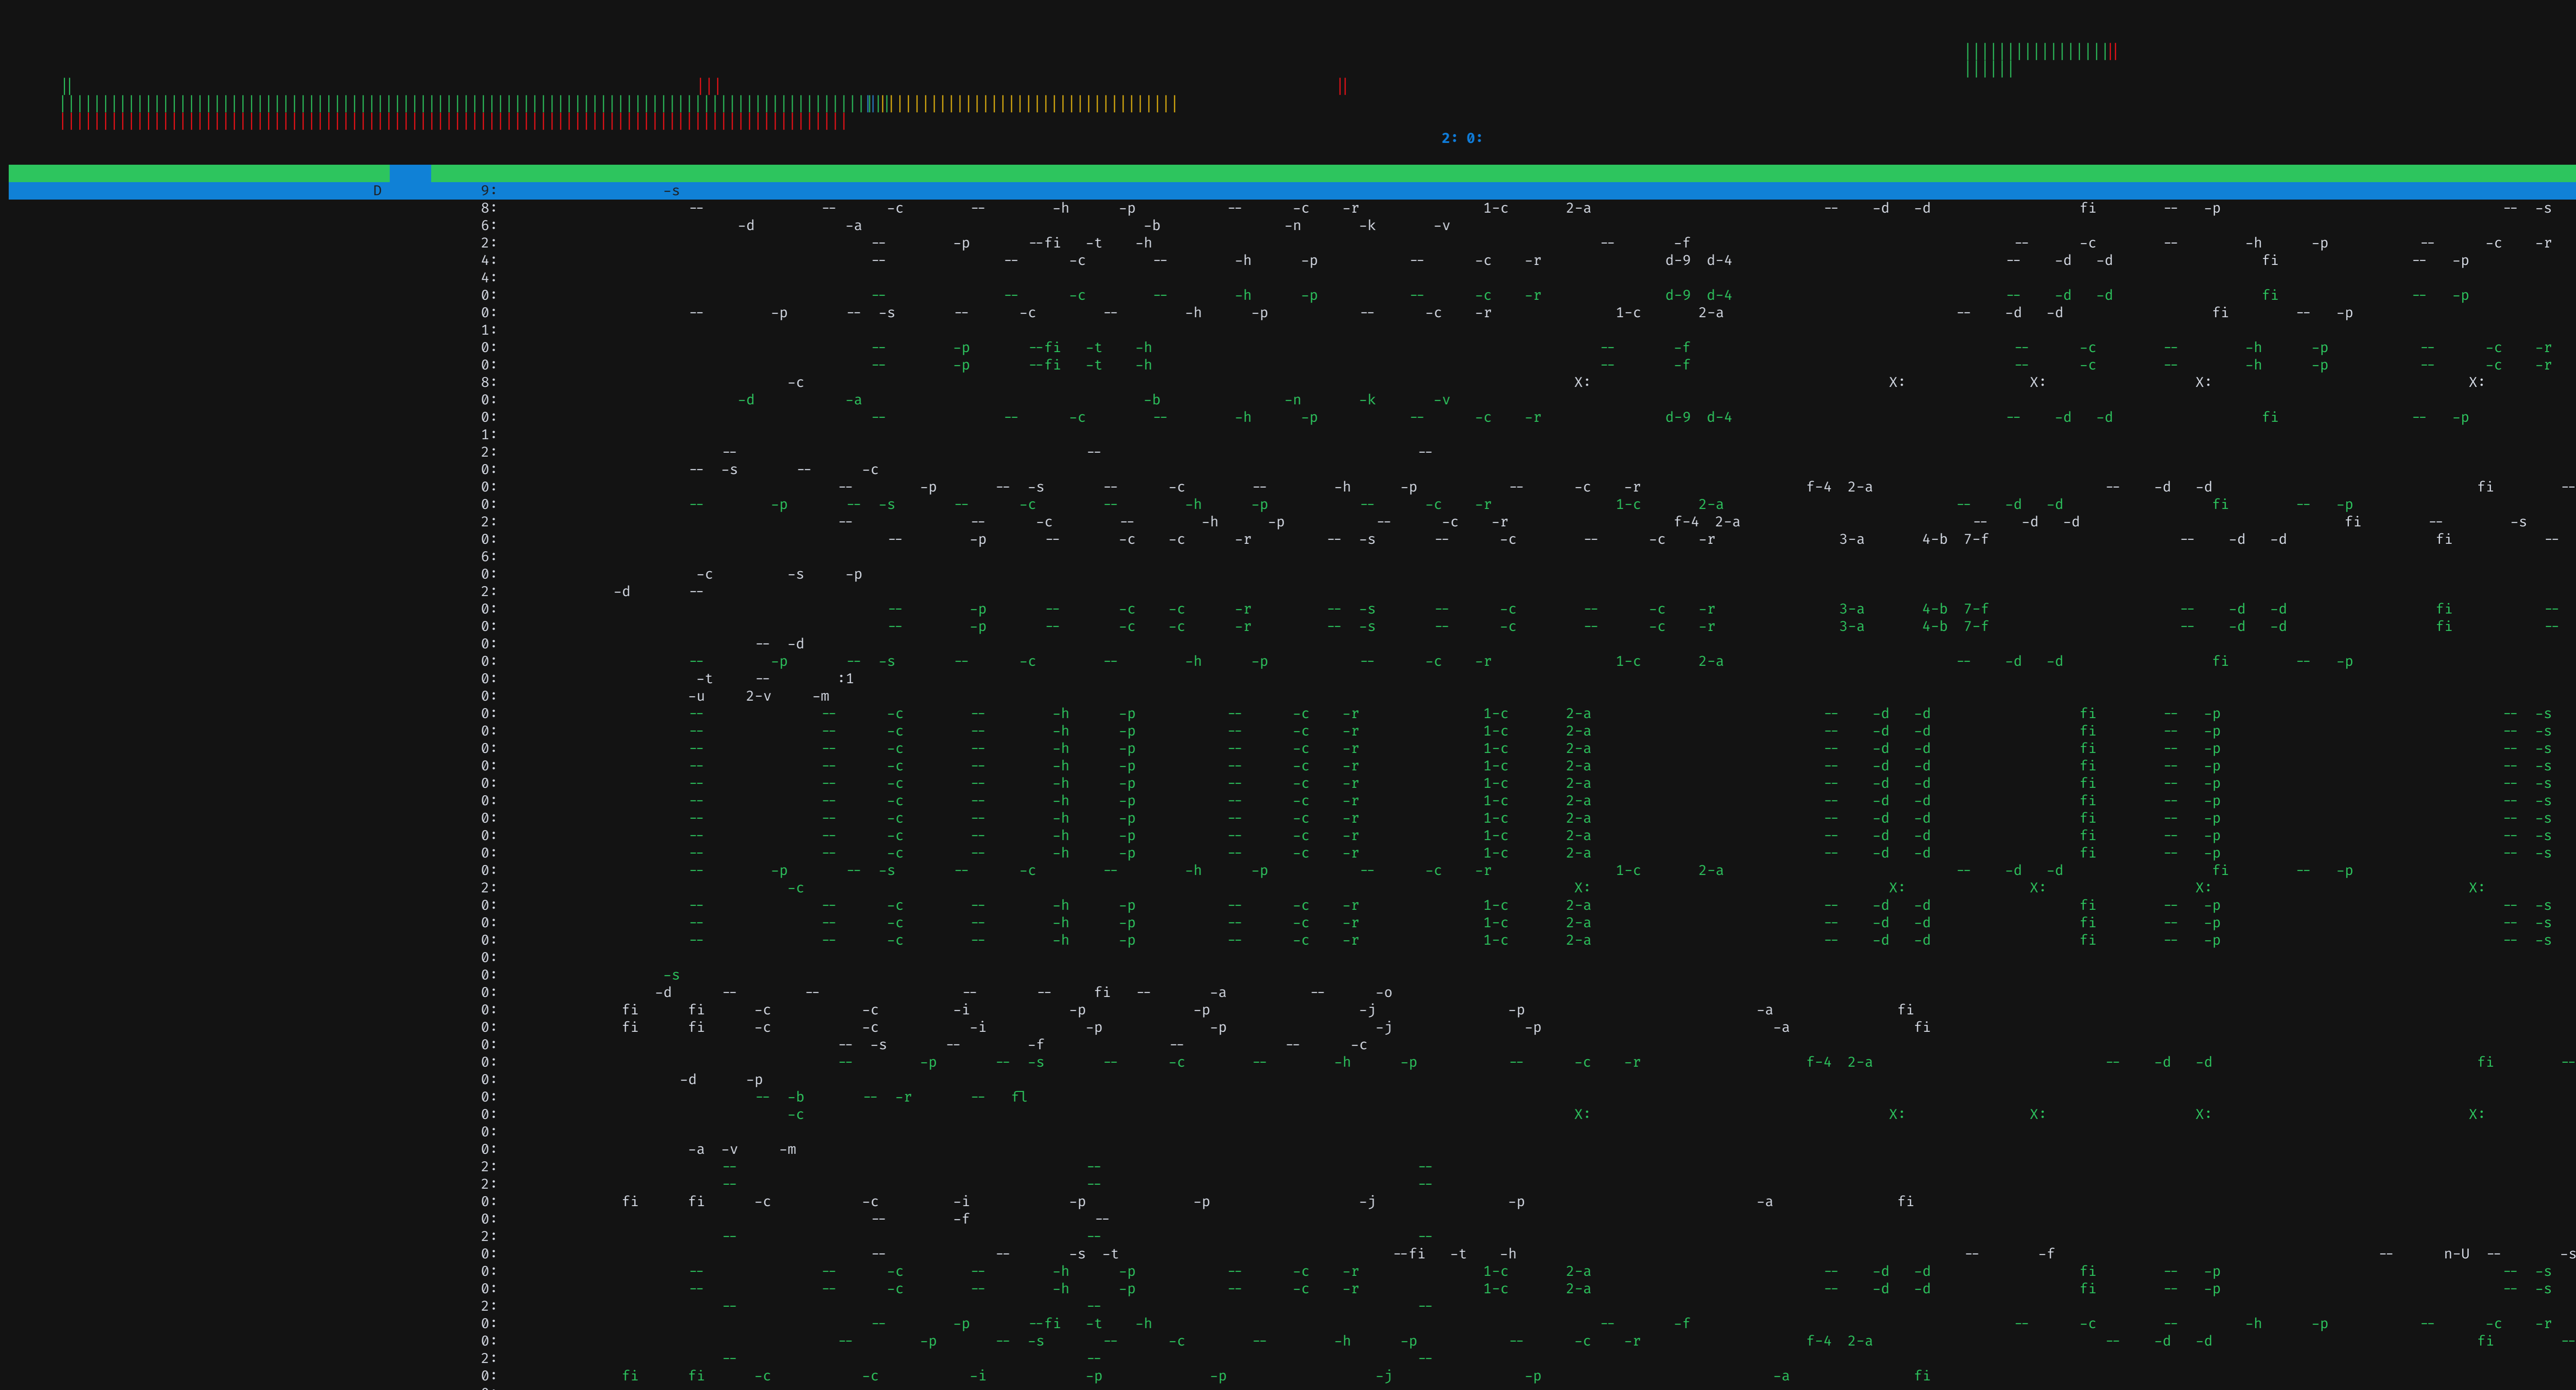Click the blue divider on the green progress bar
The width and height of the screenshot is (2576, 1390).
[410, 172]
